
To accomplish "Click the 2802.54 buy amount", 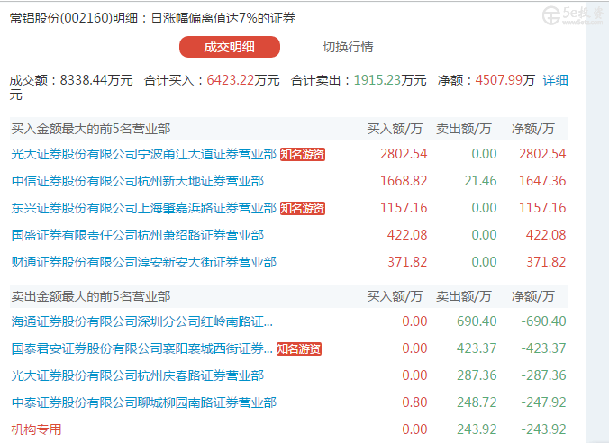I will pos(404,154).
